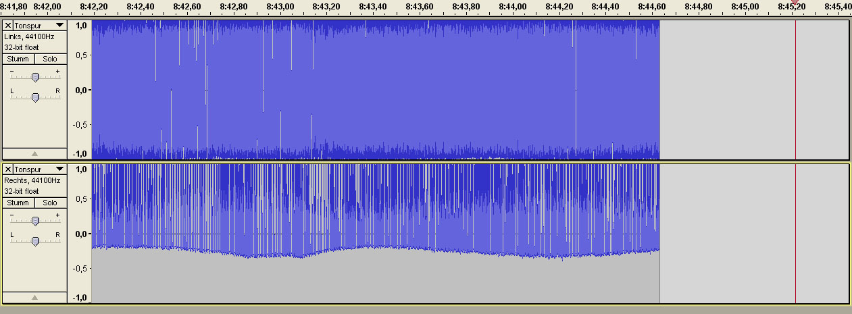The height and width of the screenshot is (314, 852).
Task: Click the pan L label on the Rechts track
Action: pyautogui.click(x=11, y=234)
